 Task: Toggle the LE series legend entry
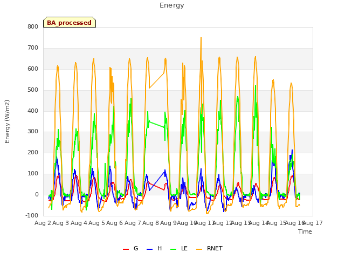click(179, 248)
